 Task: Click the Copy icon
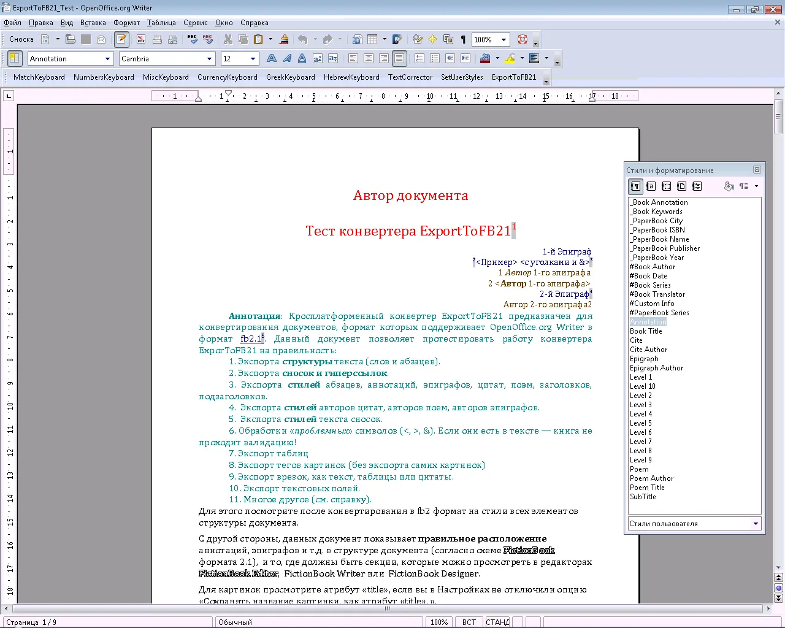click(x=243, y=39)
